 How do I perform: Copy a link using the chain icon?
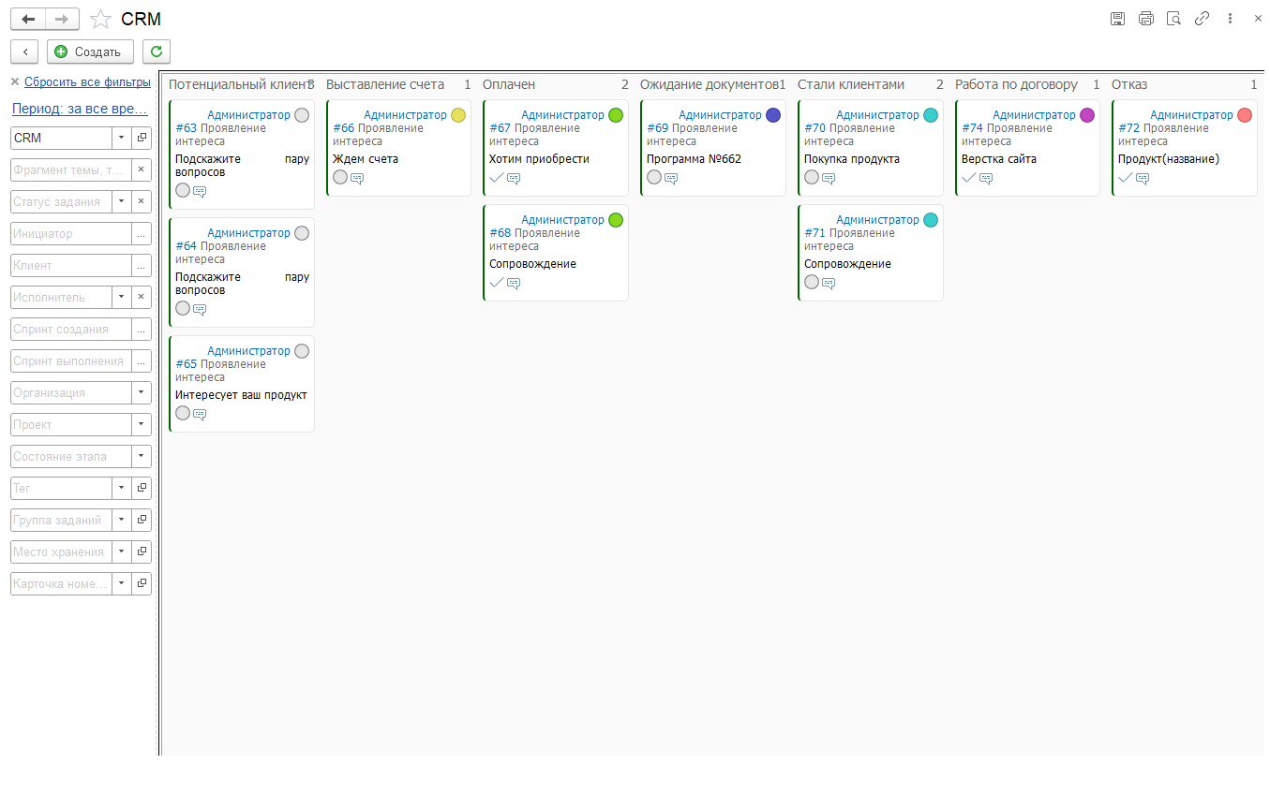click(1202, 18)
